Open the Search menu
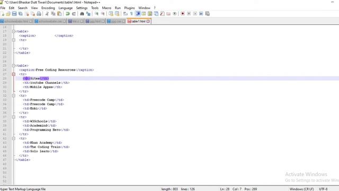 22,8
